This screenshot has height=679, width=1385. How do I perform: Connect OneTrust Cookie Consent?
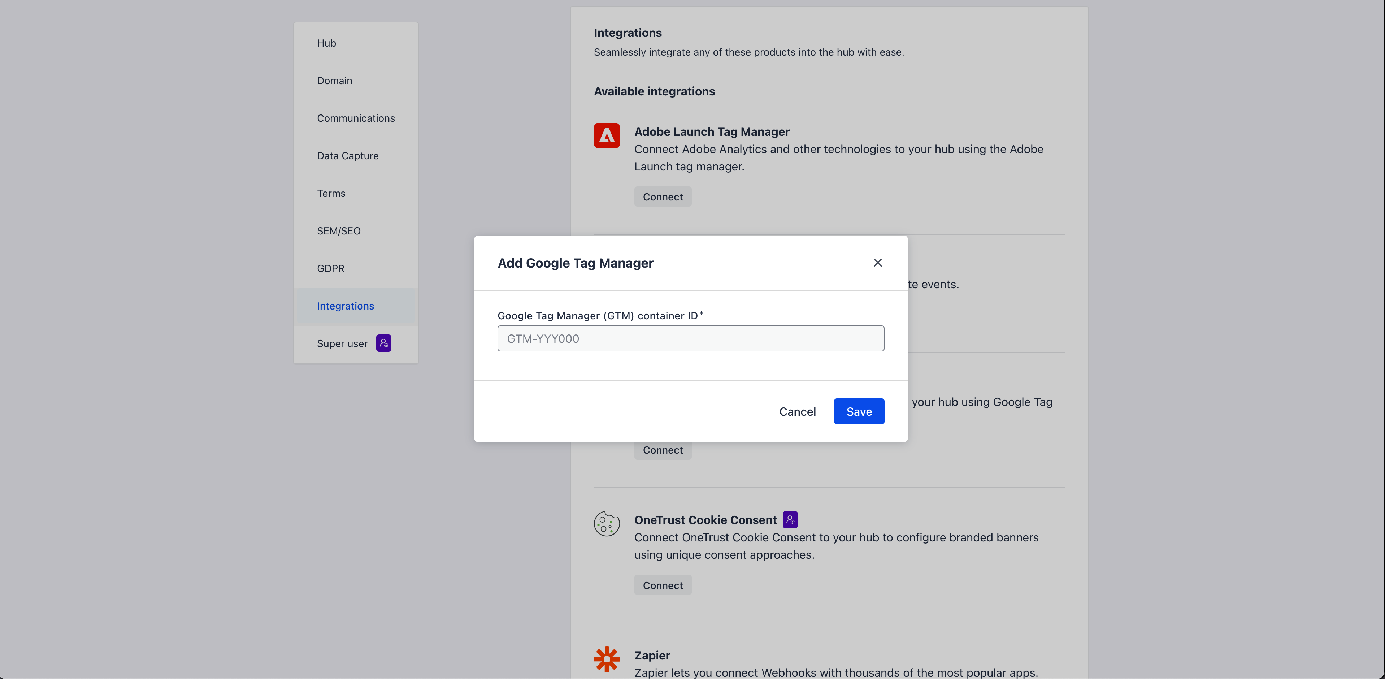click(663, 585)
